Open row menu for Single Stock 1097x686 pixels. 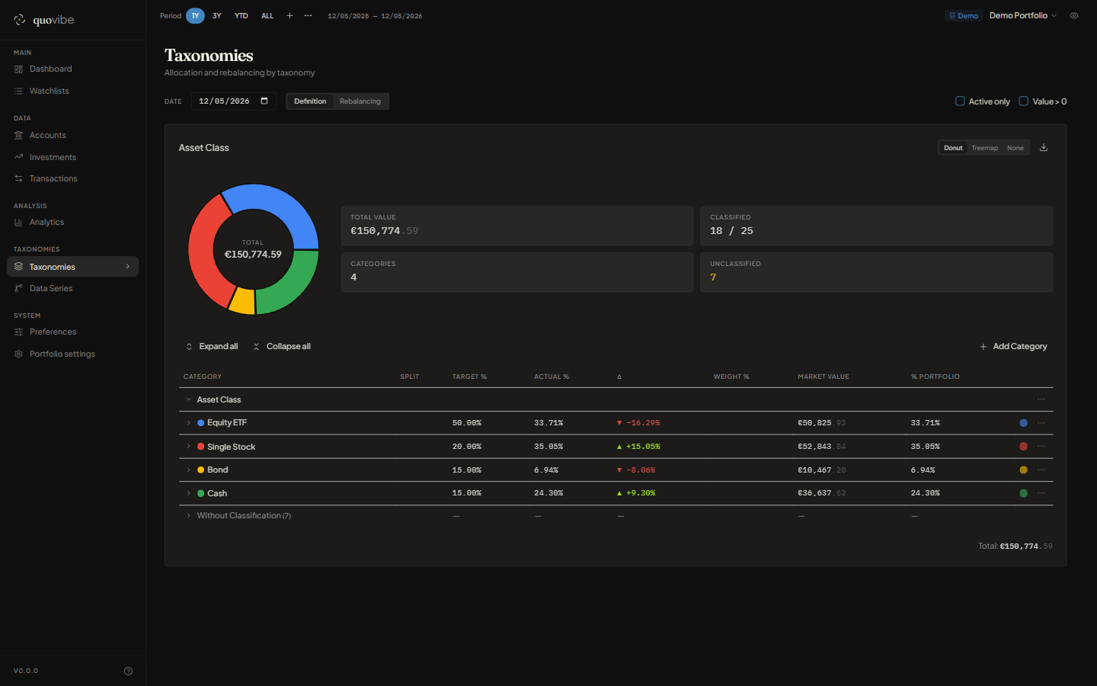coord(1041,447)
